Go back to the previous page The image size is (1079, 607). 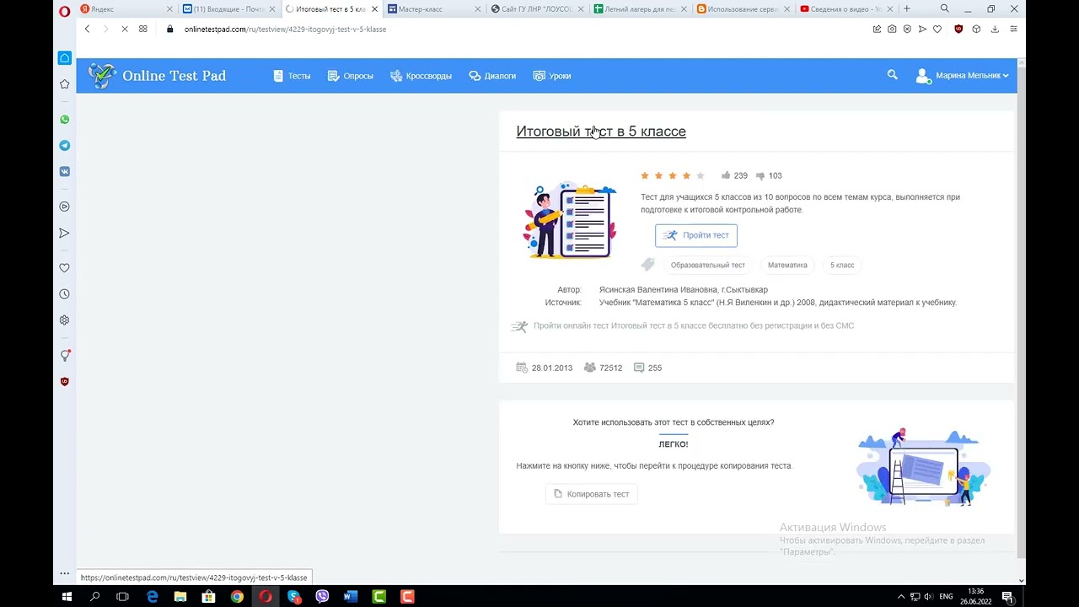(87, 29)
